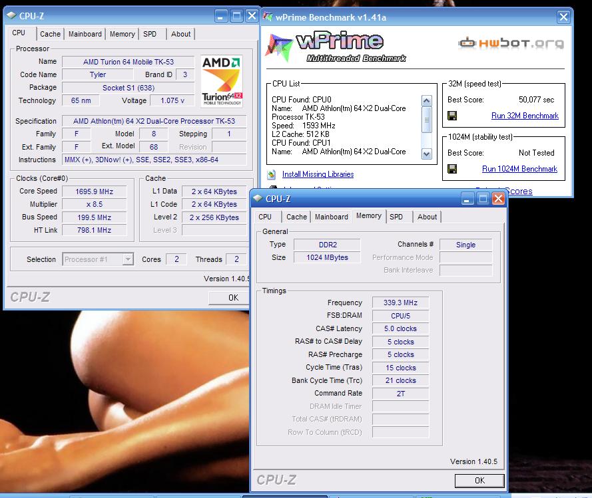Minimize the CPU-Z Memory window
Screen dimensions: 592x498
point(467,199)
